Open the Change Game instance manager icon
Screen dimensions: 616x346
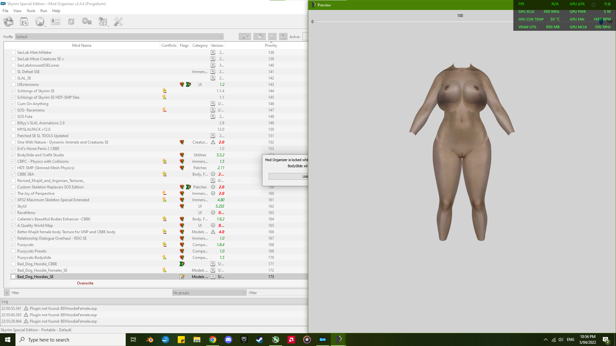(9, 21)
